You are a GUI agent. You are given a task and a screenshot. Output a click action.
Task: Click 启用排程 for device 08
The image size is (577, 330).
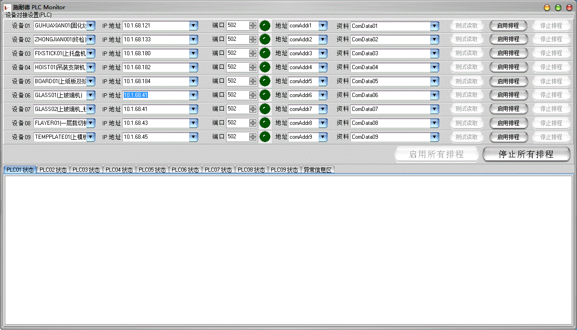pyautogui.click(x=508, y=123)
